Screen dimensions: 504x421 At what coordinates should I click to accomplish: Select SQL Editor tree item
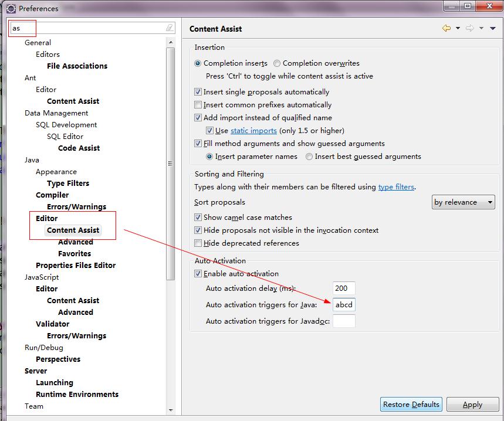coord(65,137)
